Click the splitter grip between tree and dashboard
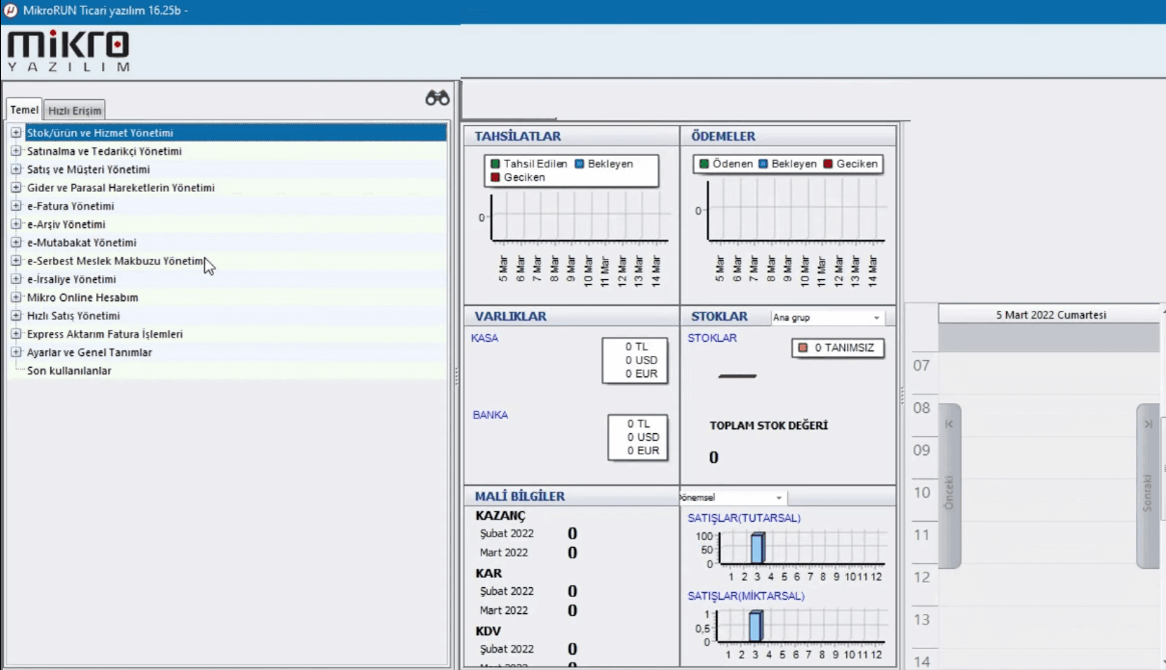 click(x=457, y=377)
